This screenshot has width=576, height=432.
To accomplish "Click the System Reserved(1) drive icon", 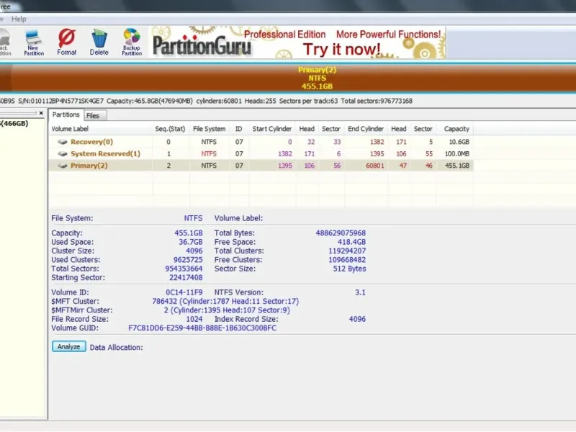I will [x=63, y=153].
